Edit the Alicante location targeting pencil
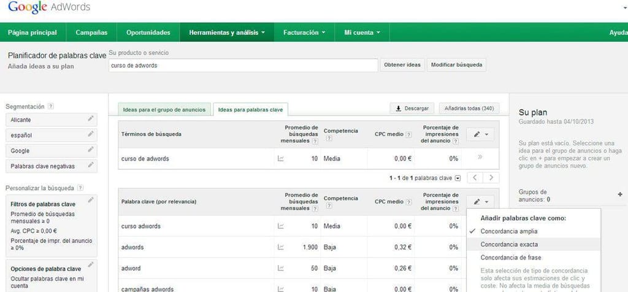Image resolution: width=628 pixels, height=292 pixels. pos(91,119)
